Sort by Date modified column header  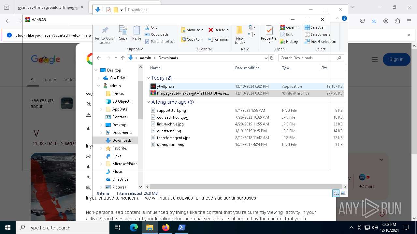click(x=257, y=68)
